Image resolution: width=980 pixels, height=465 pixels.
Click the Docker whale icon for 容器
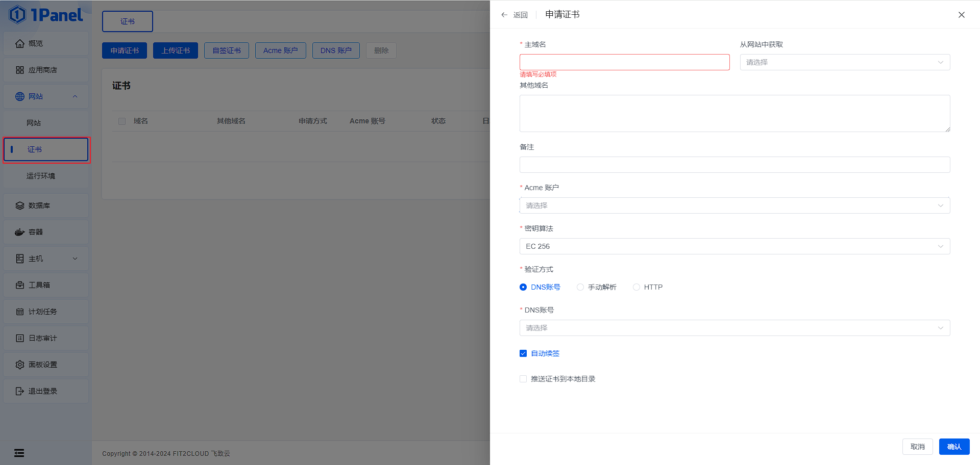click(x=20, y=232)
